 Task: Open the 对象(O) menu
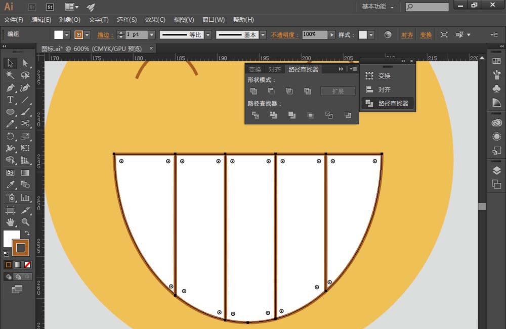(70, 20)
